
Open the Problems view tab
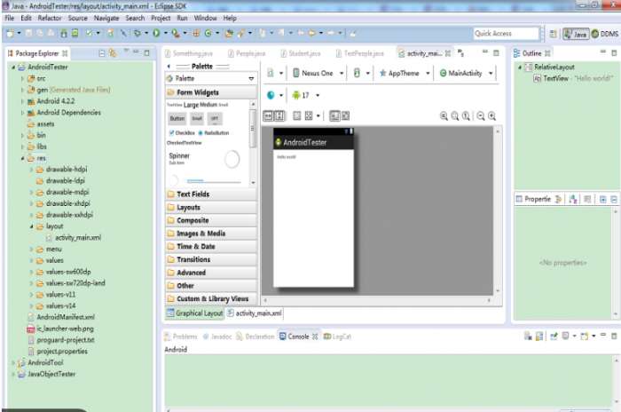[x=181, y=337]
